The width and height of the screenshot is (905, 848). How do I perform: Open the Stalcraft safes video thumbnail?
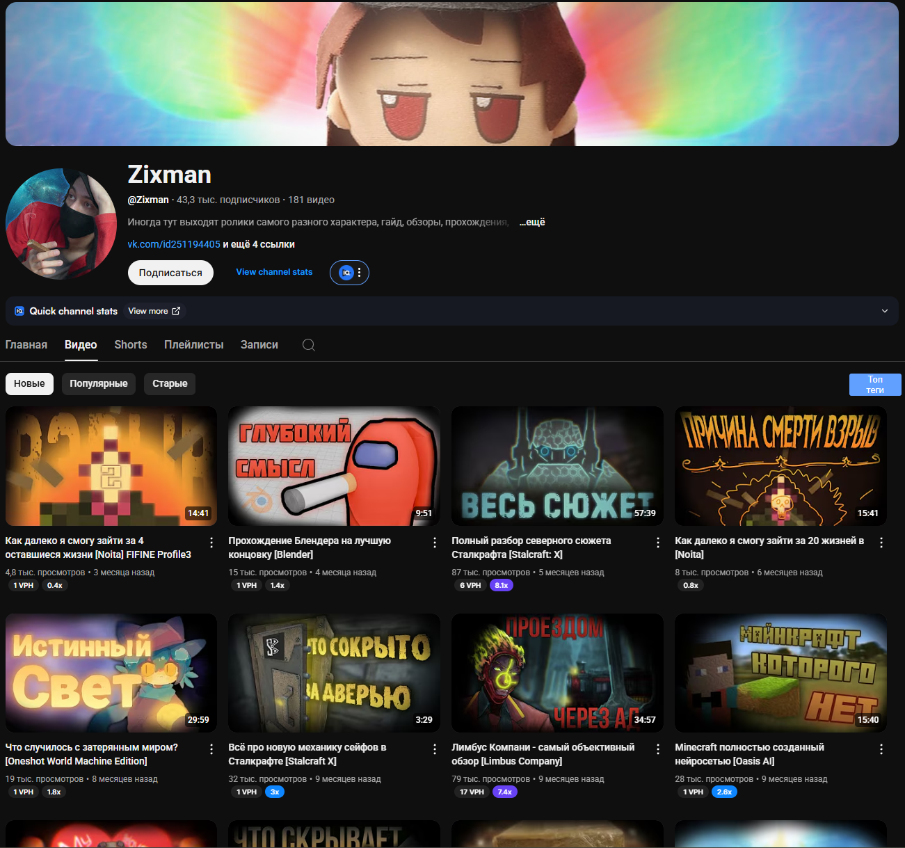point(335,673)
